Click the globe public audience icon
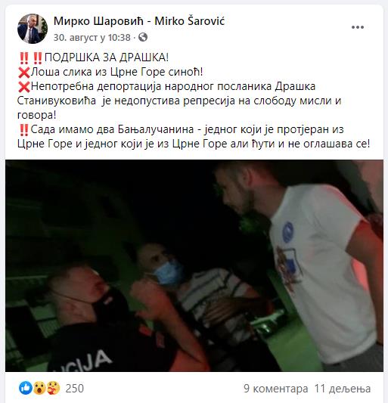Image resolution: width=388 pixels, height=403 pixels. pyautogui.click(x=143, y=37)
